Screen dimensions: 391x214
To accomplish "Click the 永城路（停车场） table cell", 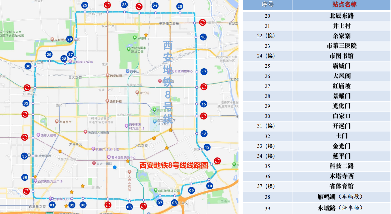I will [x=342, y=208].
